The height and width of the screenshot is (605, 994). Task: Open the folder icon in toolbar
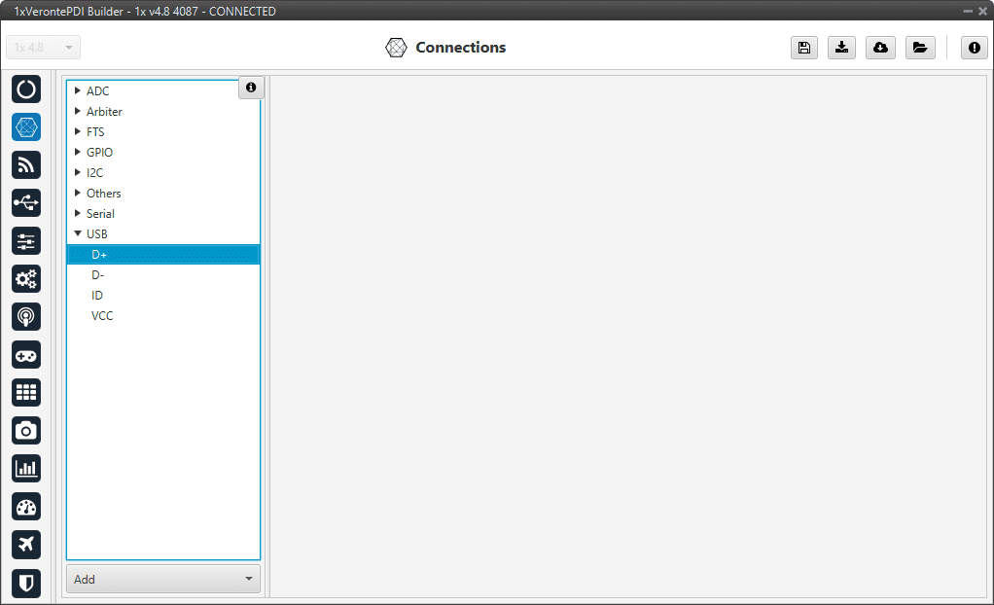coord(919,48)
